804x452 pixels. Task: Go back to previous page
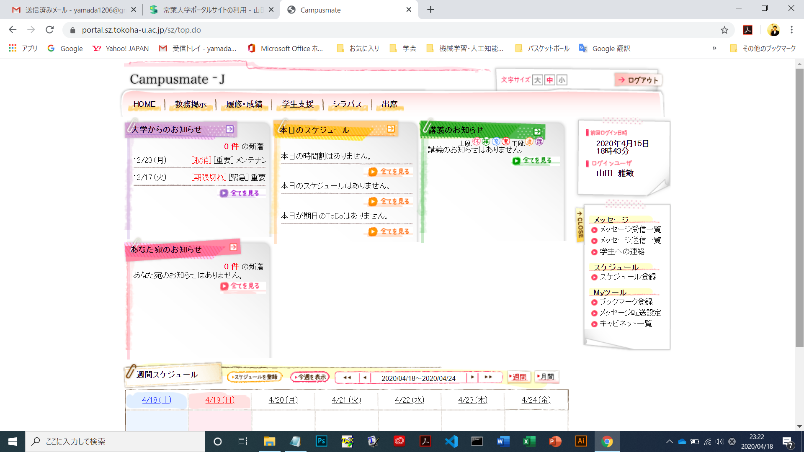point(13,30)
